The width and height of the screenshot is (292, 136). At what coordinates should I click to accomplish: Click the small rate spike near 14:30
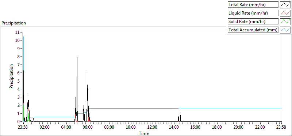[x=181, y=112]
